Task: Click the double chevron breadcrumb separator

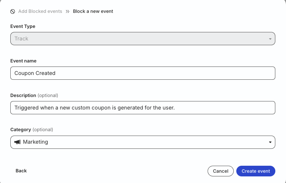Action: tap(68, 11)
